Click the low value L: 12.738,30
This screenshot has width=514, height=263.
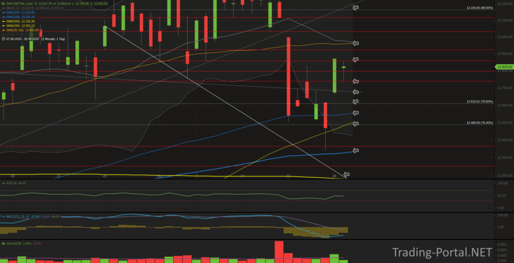click(80, 4)
